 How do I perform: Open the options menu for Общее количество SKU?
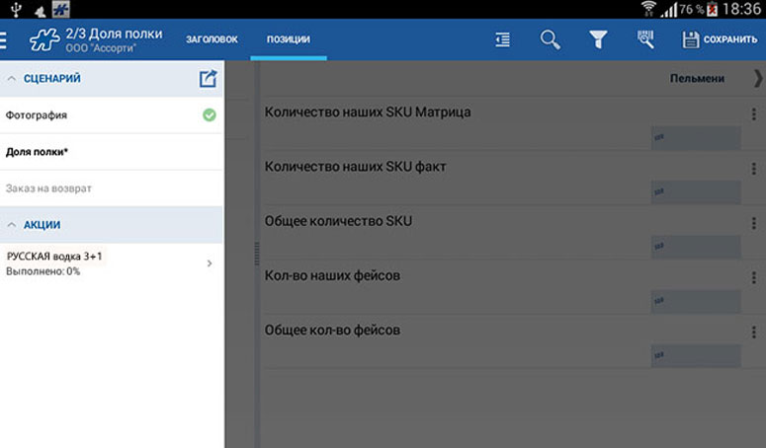pyautogui.click(x=754, y=223)
